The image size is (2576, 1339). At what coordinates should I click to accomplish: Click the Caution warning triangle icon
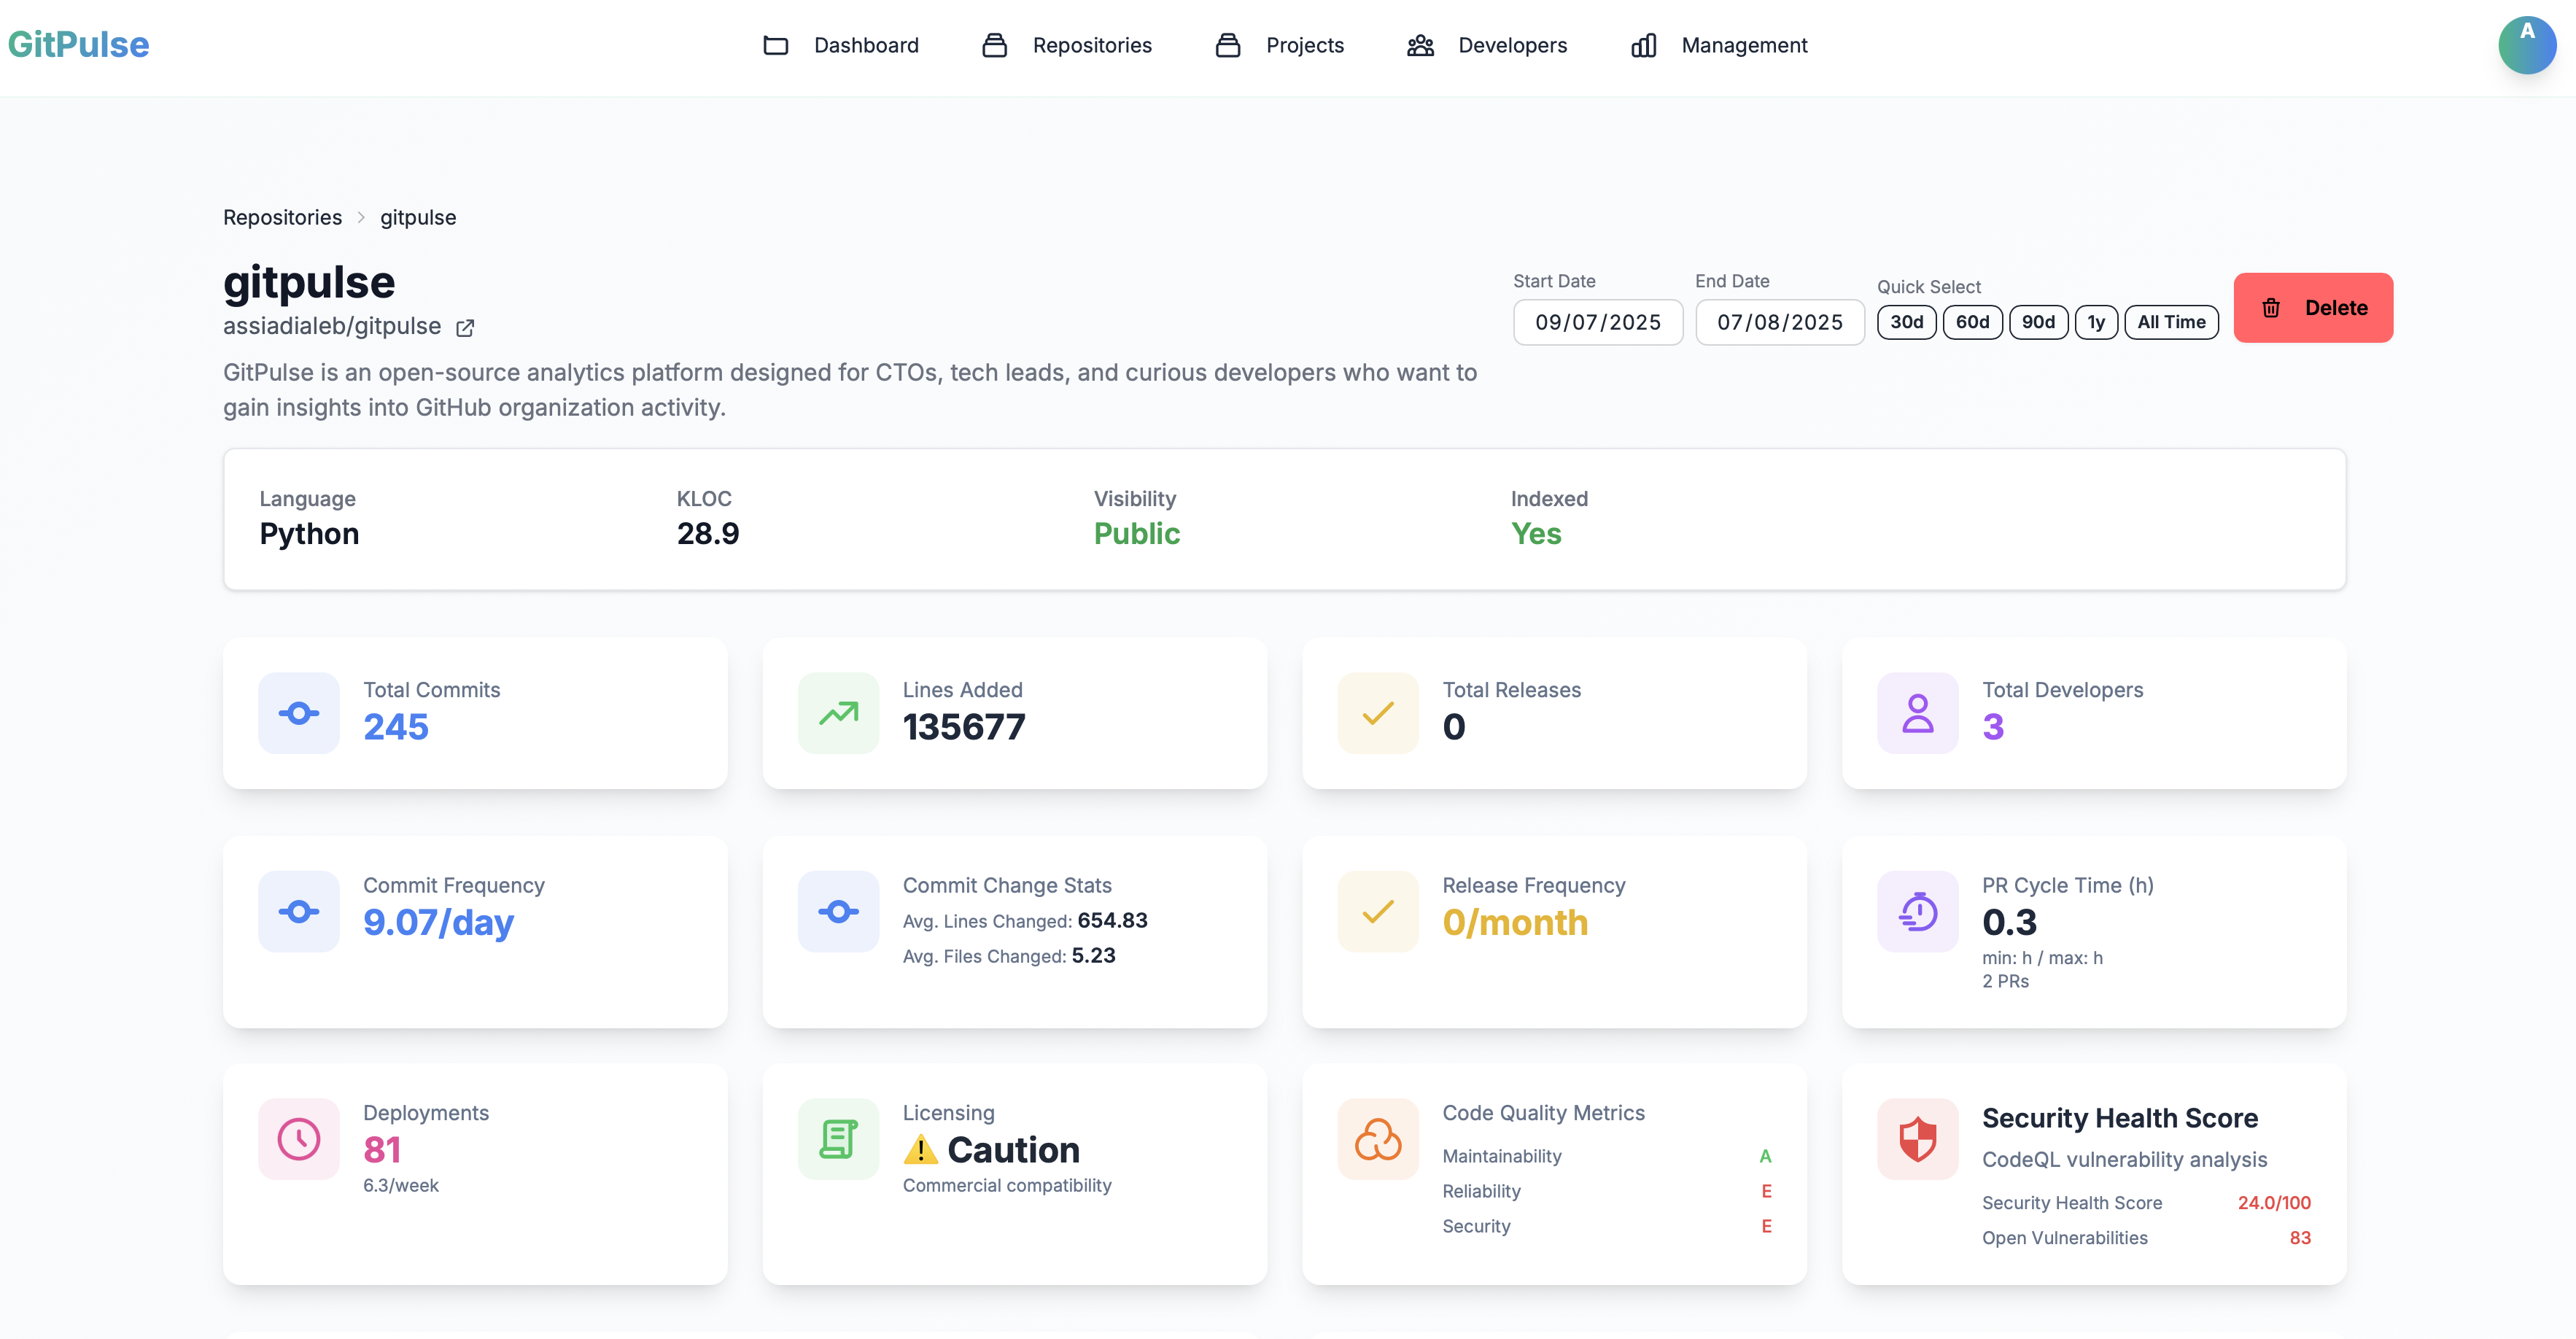click(920, 1150)
